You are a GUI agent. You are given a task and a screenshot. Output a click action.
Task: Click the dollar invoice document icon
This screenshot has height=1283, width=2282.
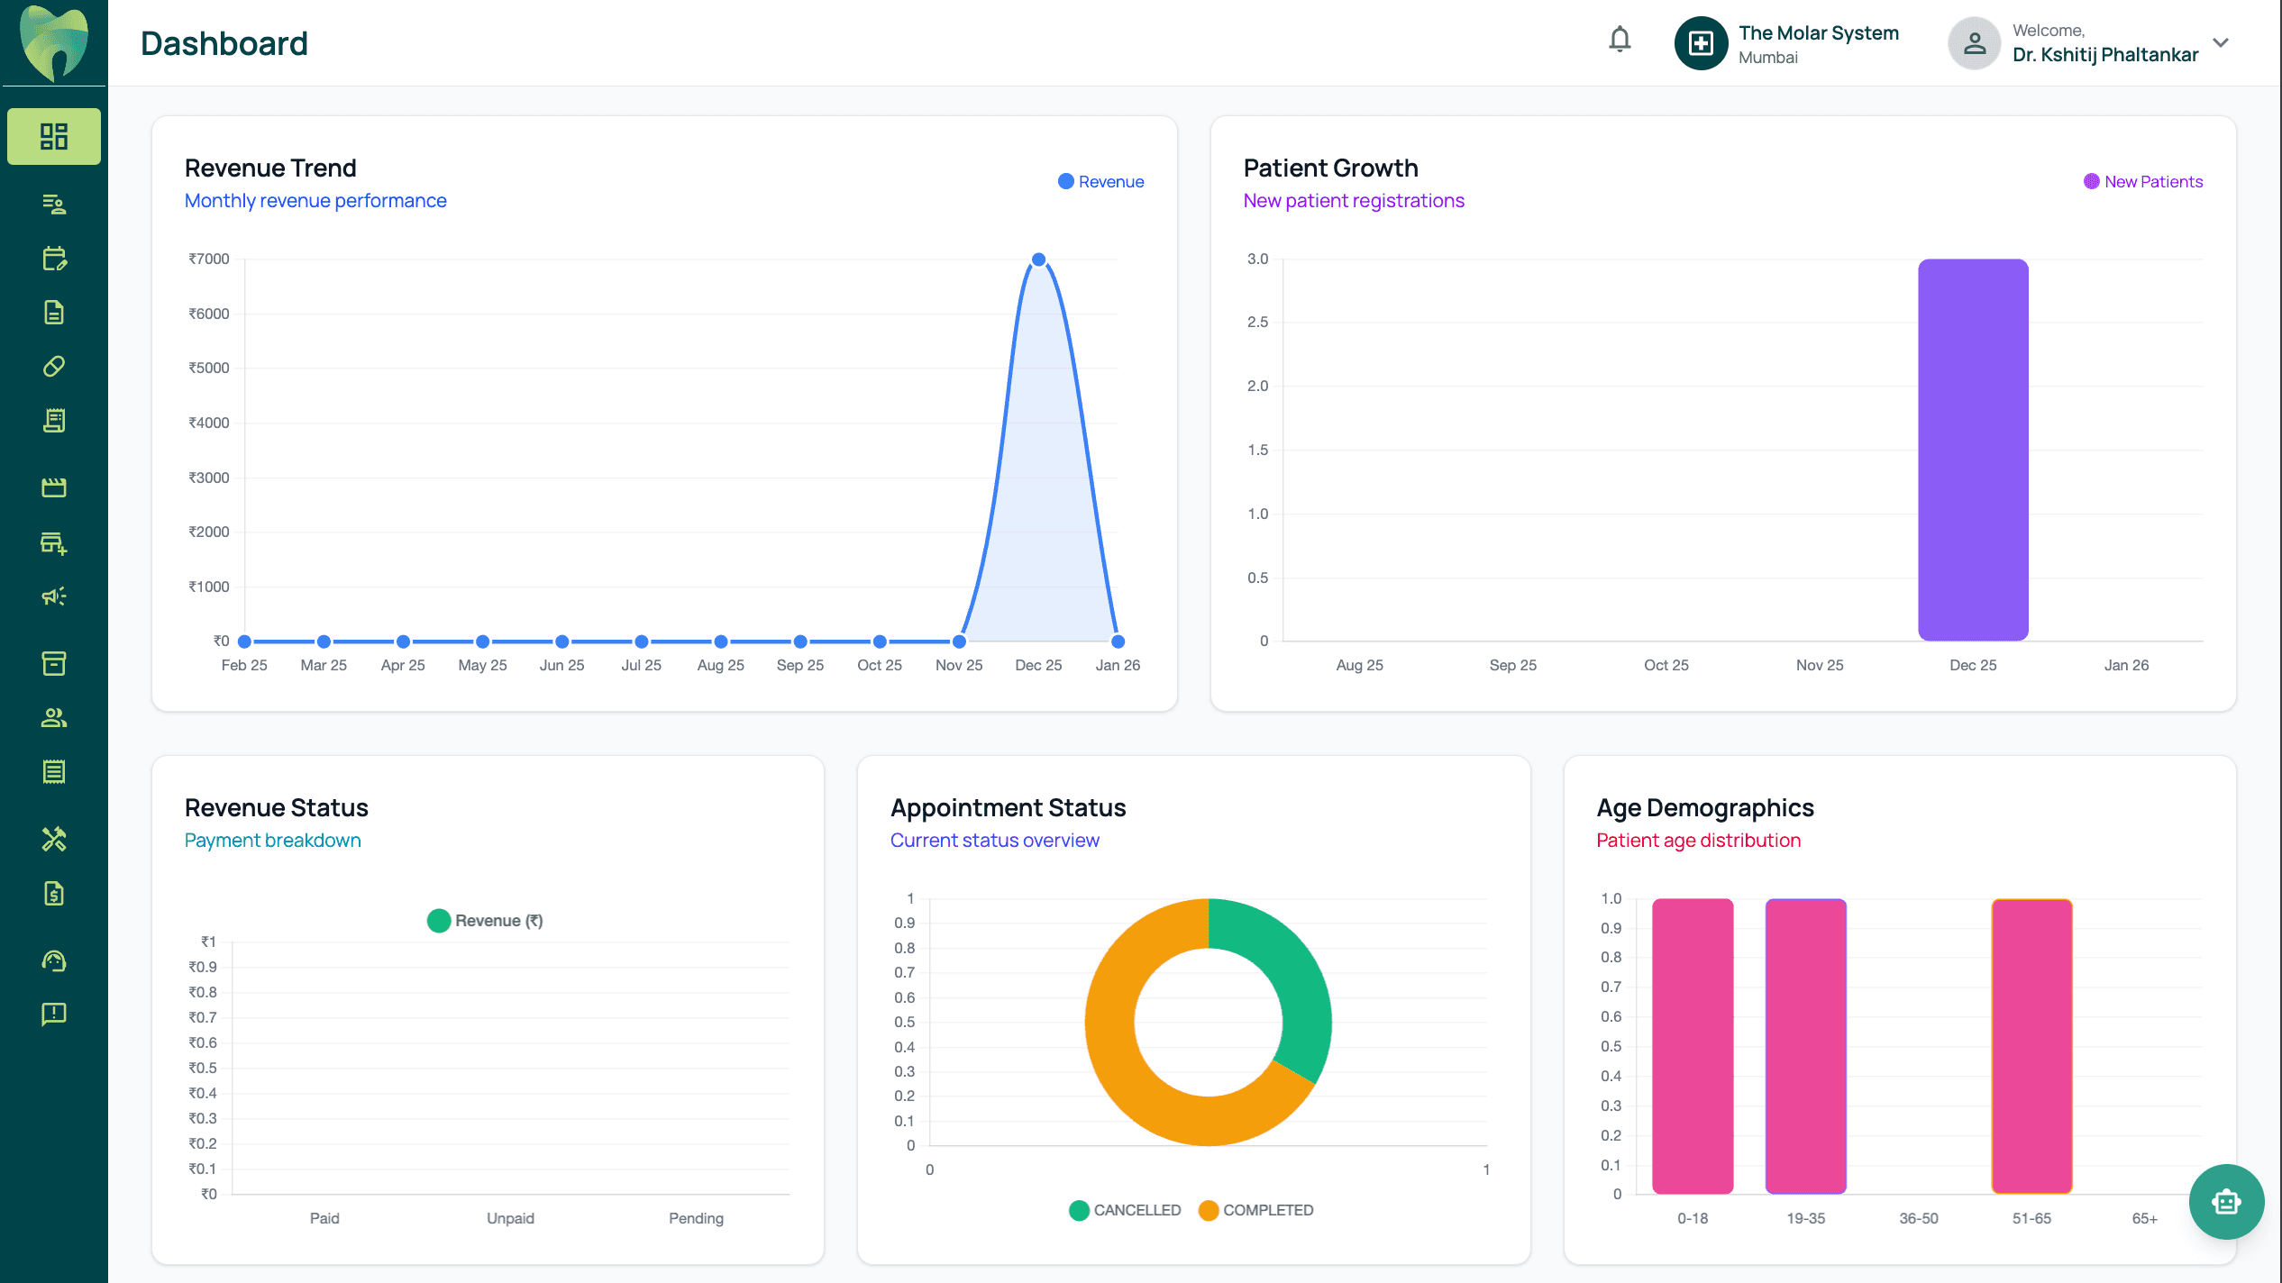click(x=54, y=893)
